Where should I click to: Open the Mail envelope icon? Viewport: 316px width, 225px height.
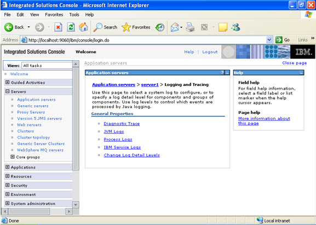pos(175,27)
